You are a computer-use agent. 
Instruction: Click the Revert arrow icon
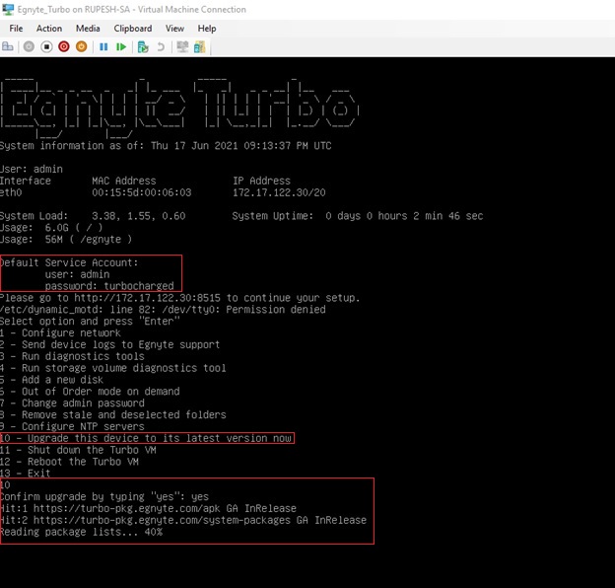(x=161, y=47)
